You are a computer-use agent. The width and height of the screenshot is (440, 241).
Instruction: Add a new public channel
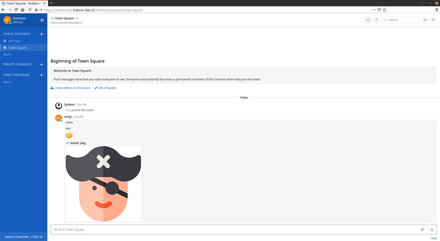[42, 34]
